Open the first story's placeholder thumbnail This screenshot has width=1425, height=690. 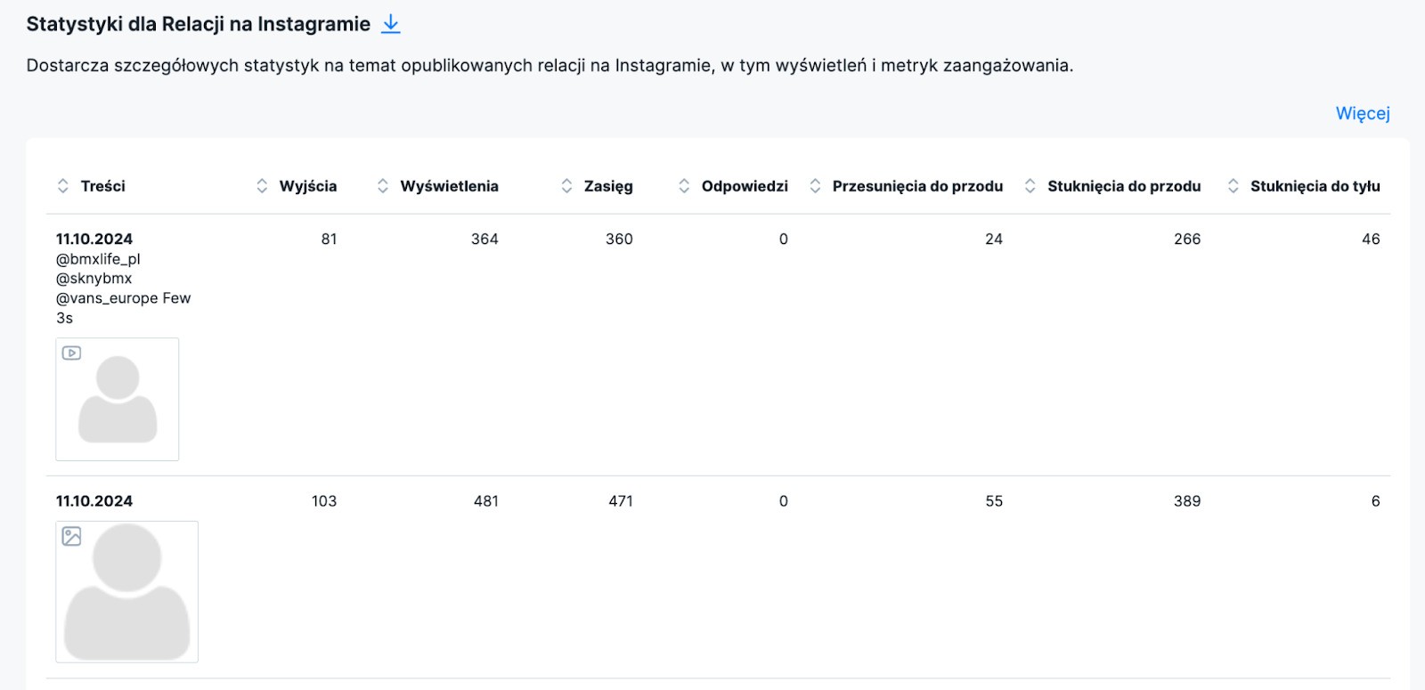(x=118, y=400)
